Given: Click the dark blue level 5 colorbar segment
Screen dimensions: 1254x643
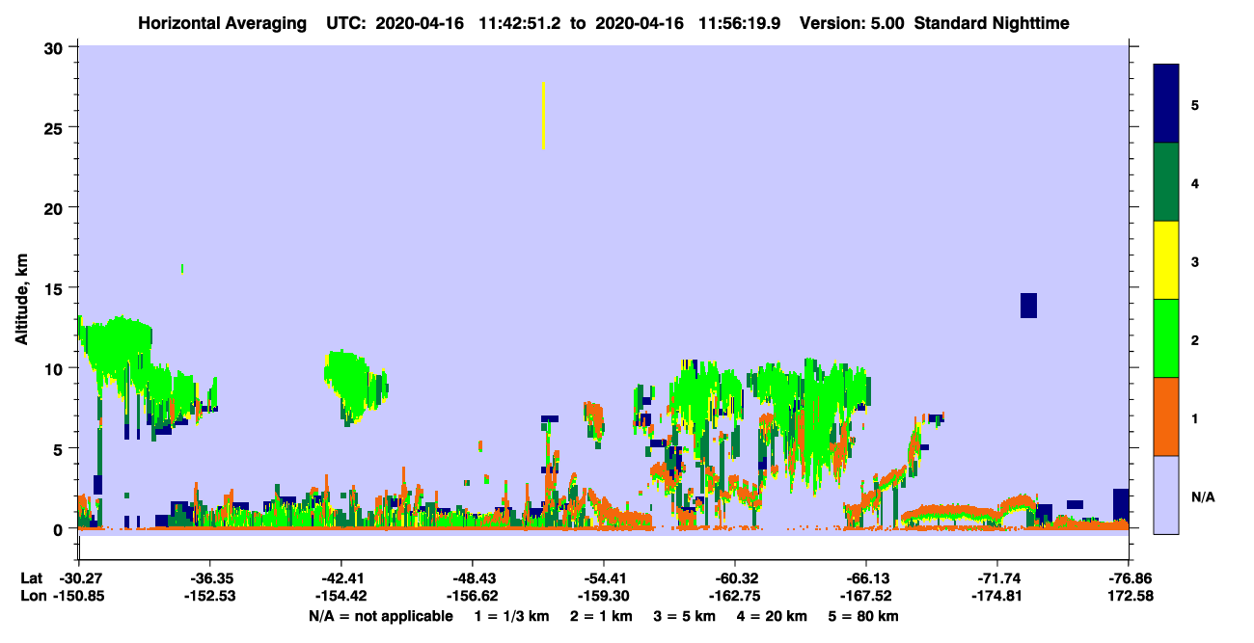Looking at the screenshot, I should [x=1166, y=103].
